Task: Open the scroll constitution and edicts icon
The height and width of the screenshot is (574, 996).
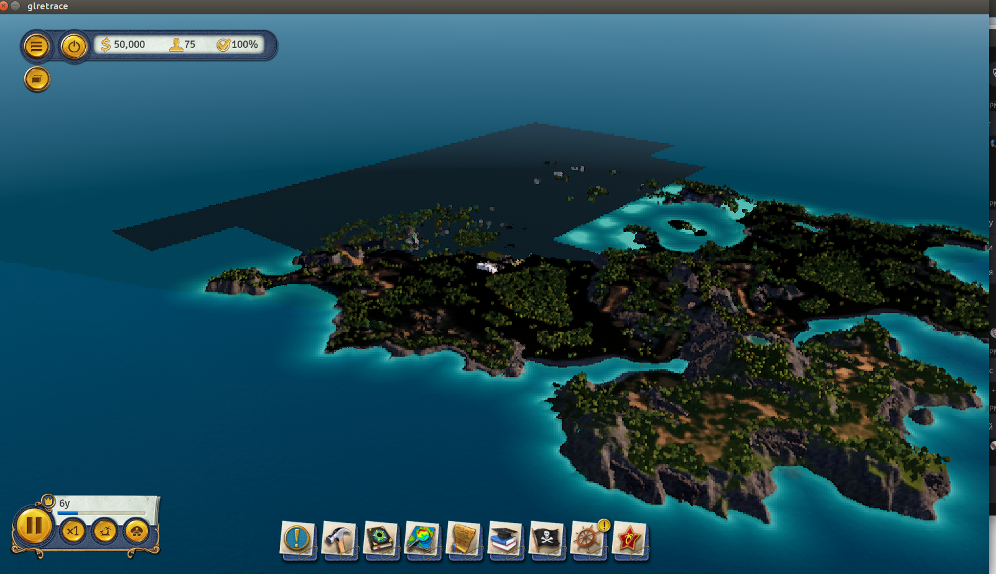Action: [463, 539]
